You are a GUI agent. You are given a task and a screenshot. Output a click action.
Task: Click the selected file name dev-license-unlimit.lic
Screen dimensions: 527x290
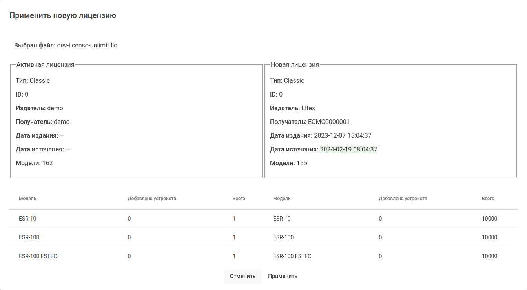click(x=87, y=46)
